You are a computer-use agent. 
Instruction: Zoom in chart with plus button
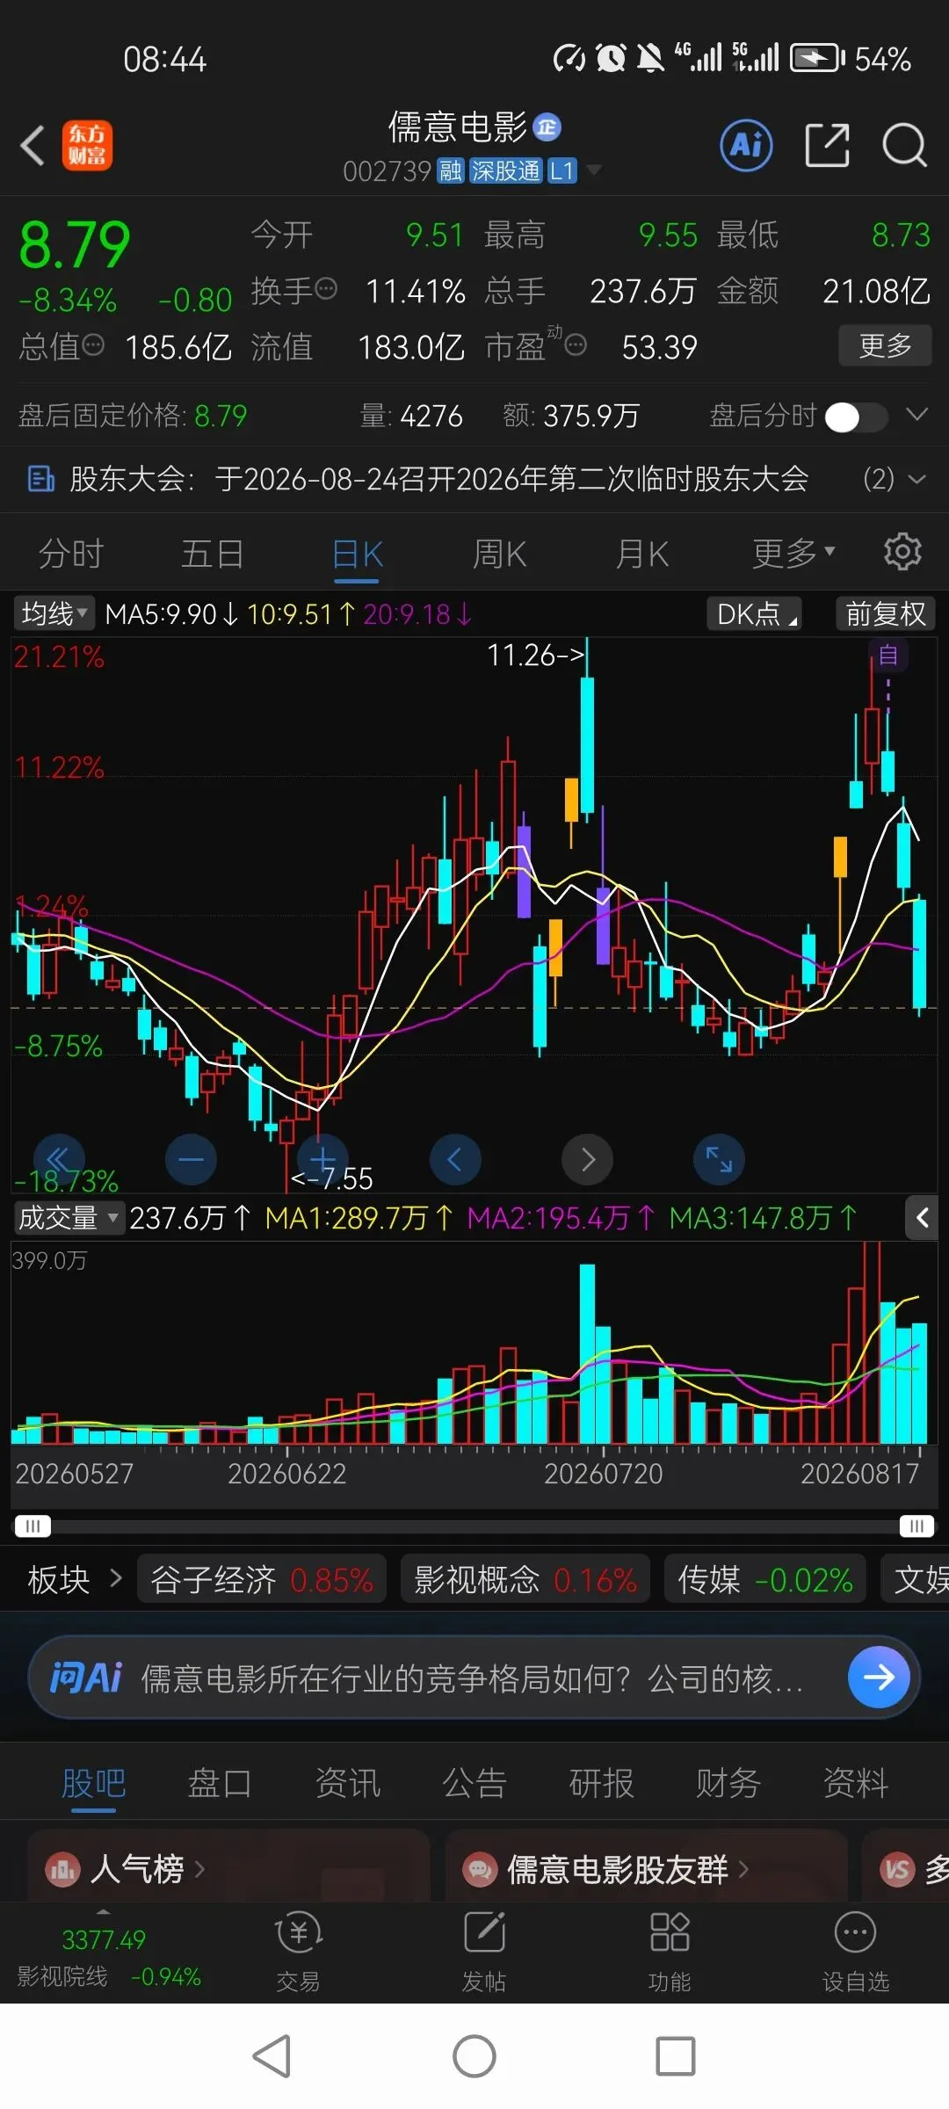tap(322, 1159)
